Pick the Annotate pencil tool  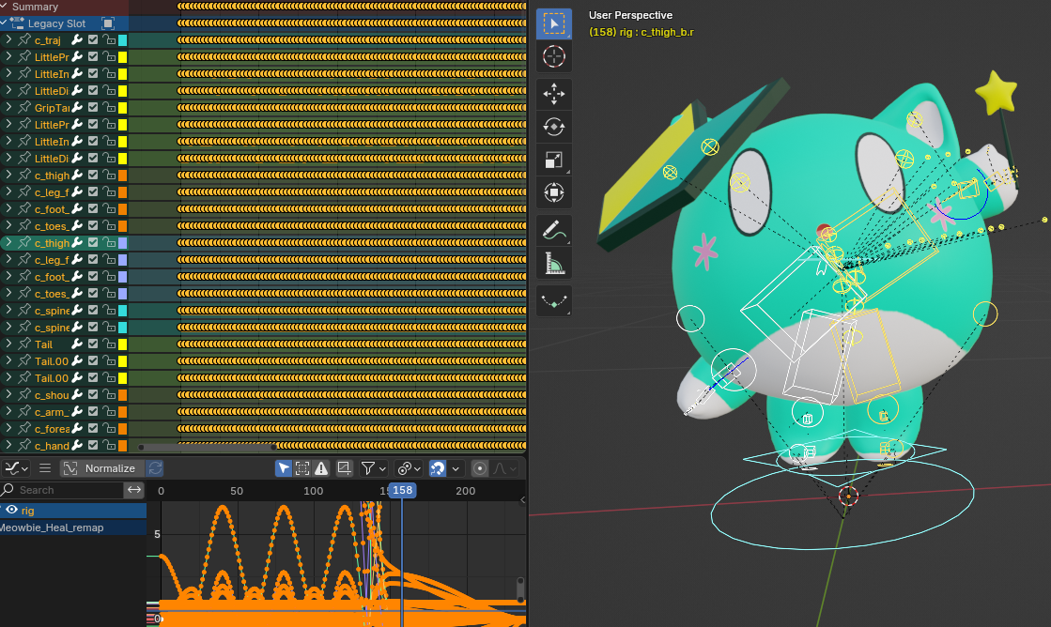click(553, 230)
